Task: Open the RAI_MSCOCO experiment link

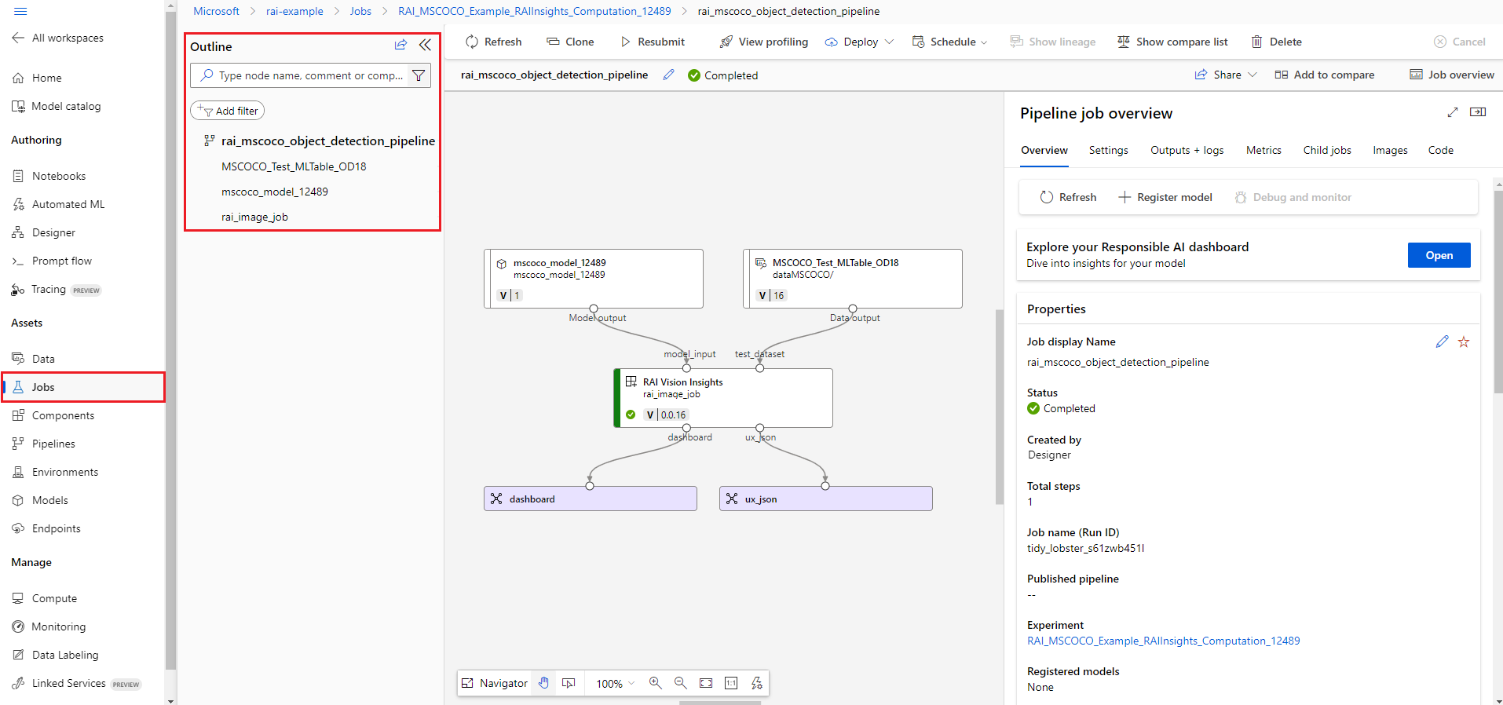Action: coord(1163,641)
